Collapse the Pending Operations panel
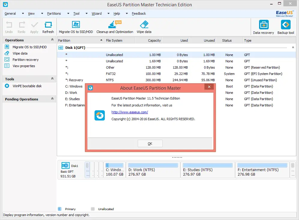This screenshot has width=299, height=220. 52,99
